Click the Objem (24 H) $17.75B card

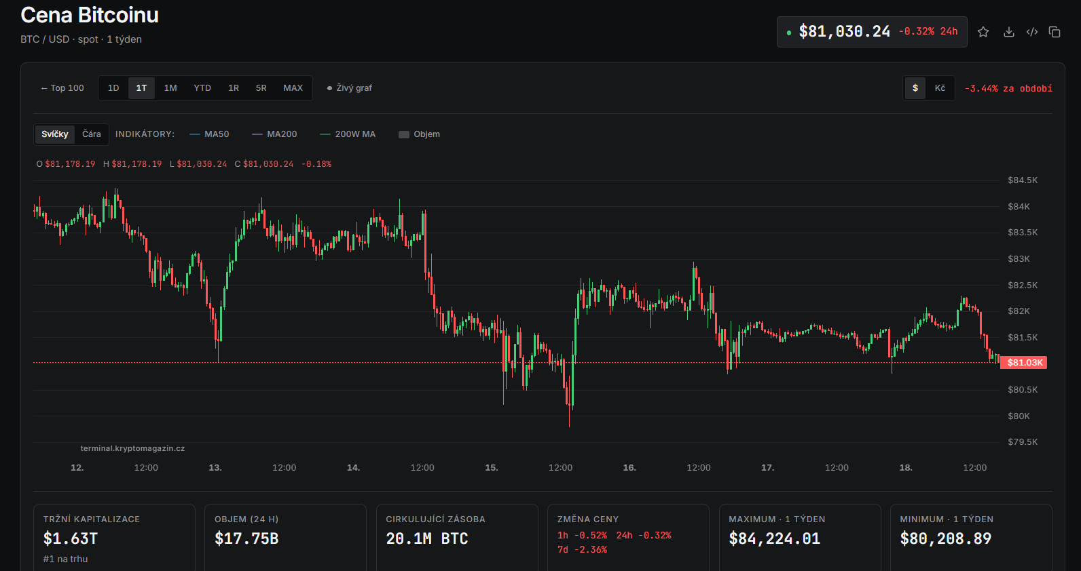click(285, 537)
